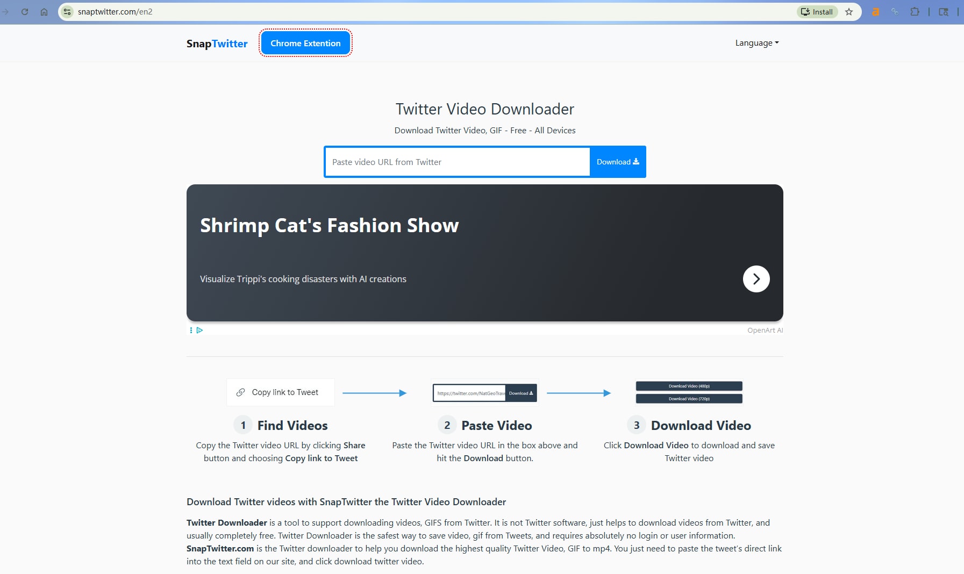Click the sample twitter.com/NatGeoTrav URL illustration

pyautogui.click(x=485, y=393)
